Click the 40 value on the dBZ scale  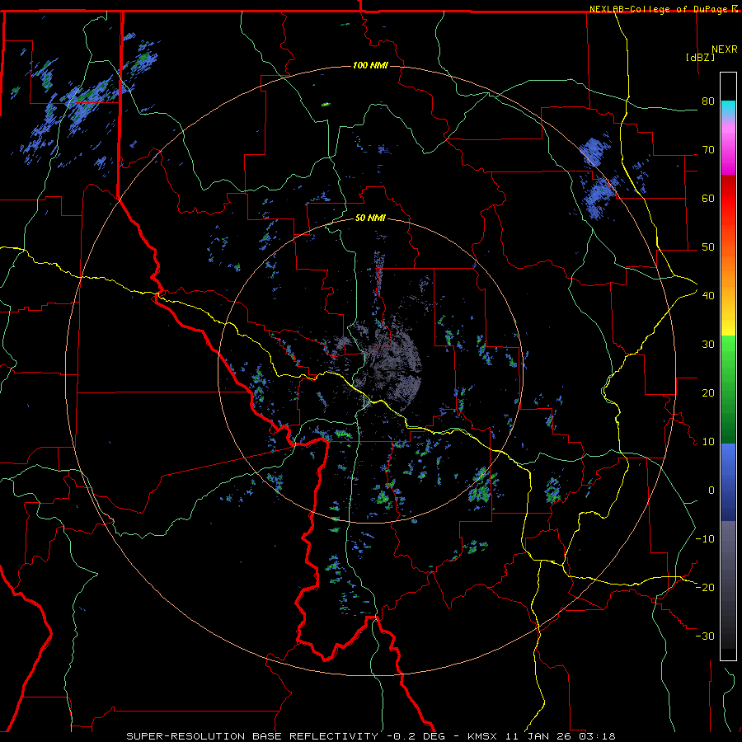point(708,295)
